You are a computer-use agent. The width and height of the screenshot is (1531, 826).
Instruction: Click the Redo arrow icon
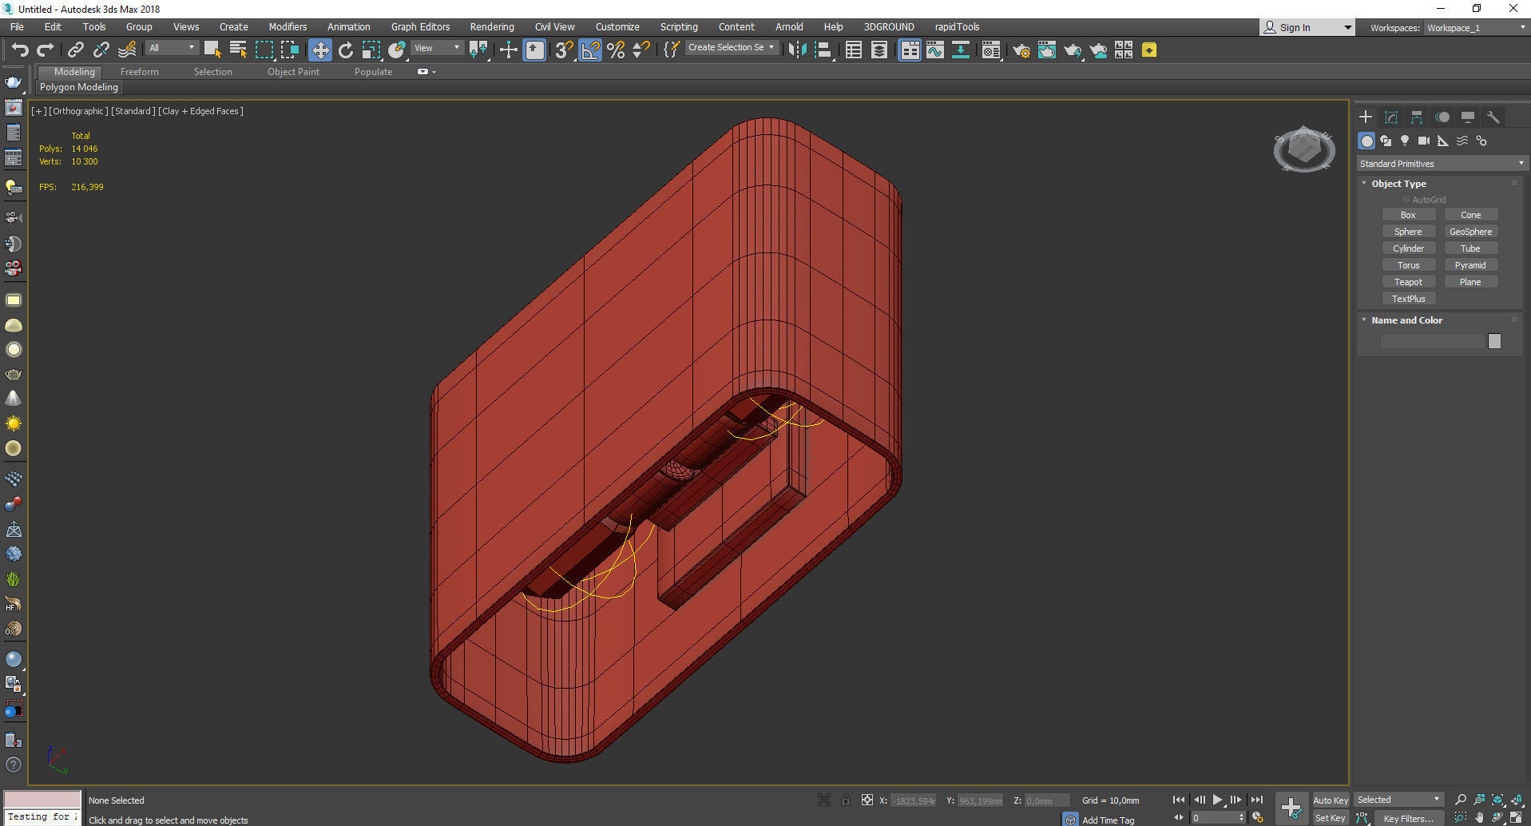(46, 50)
